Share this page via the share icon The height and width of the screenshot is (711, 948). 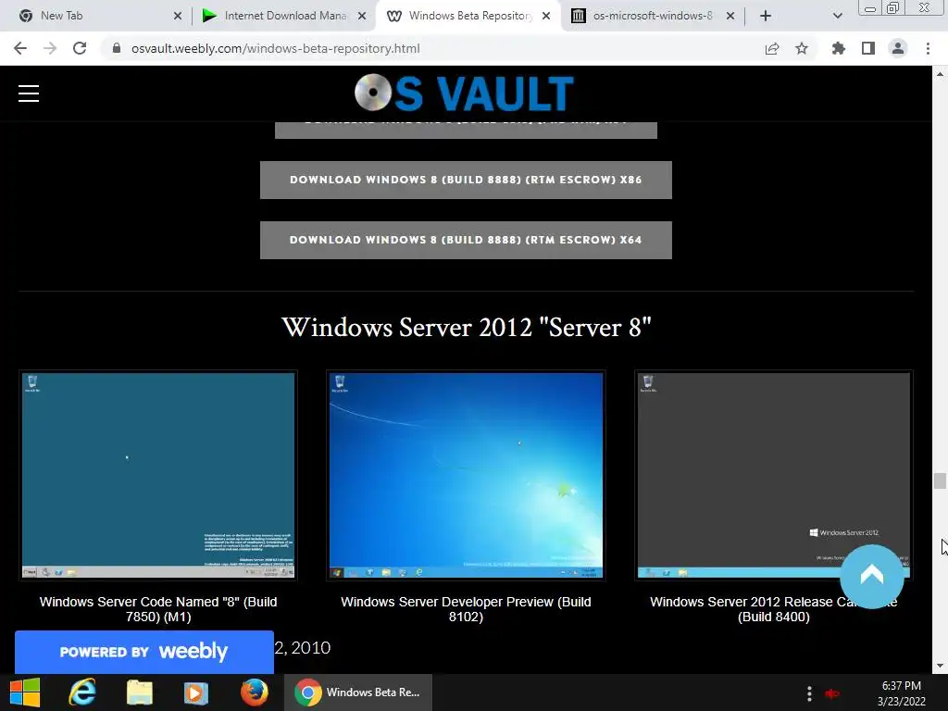tap(772, 48)
